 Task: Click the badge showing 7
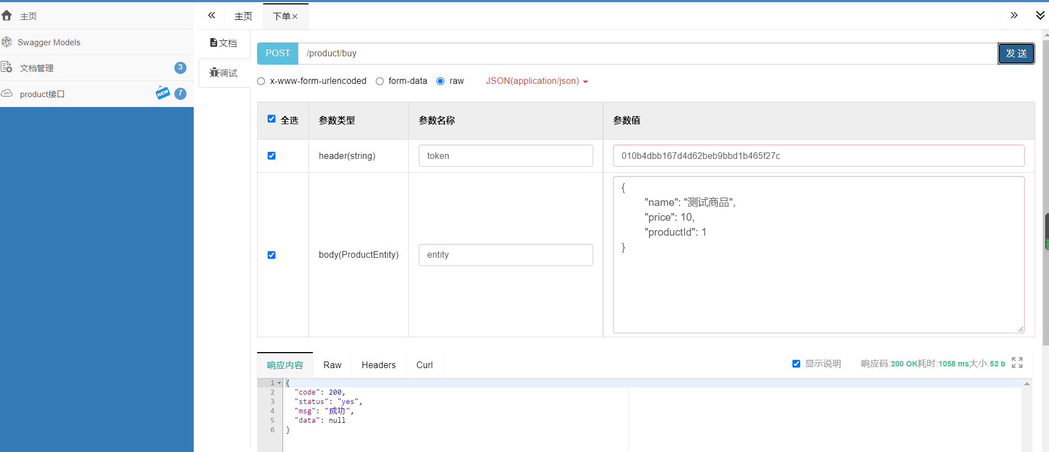coord(180,93)
